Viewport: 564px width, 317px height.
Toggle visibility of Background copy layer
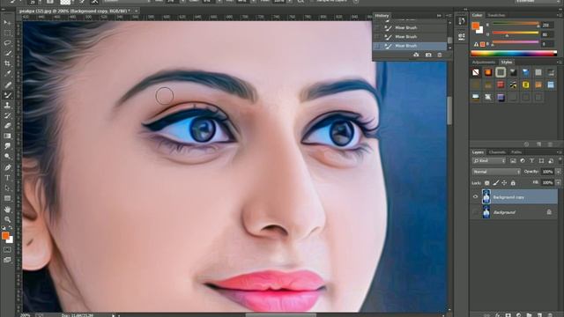point(476,197)
